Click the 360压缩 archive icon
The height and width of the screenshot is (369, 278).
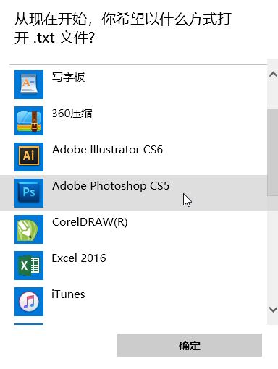tap(29, 121)
